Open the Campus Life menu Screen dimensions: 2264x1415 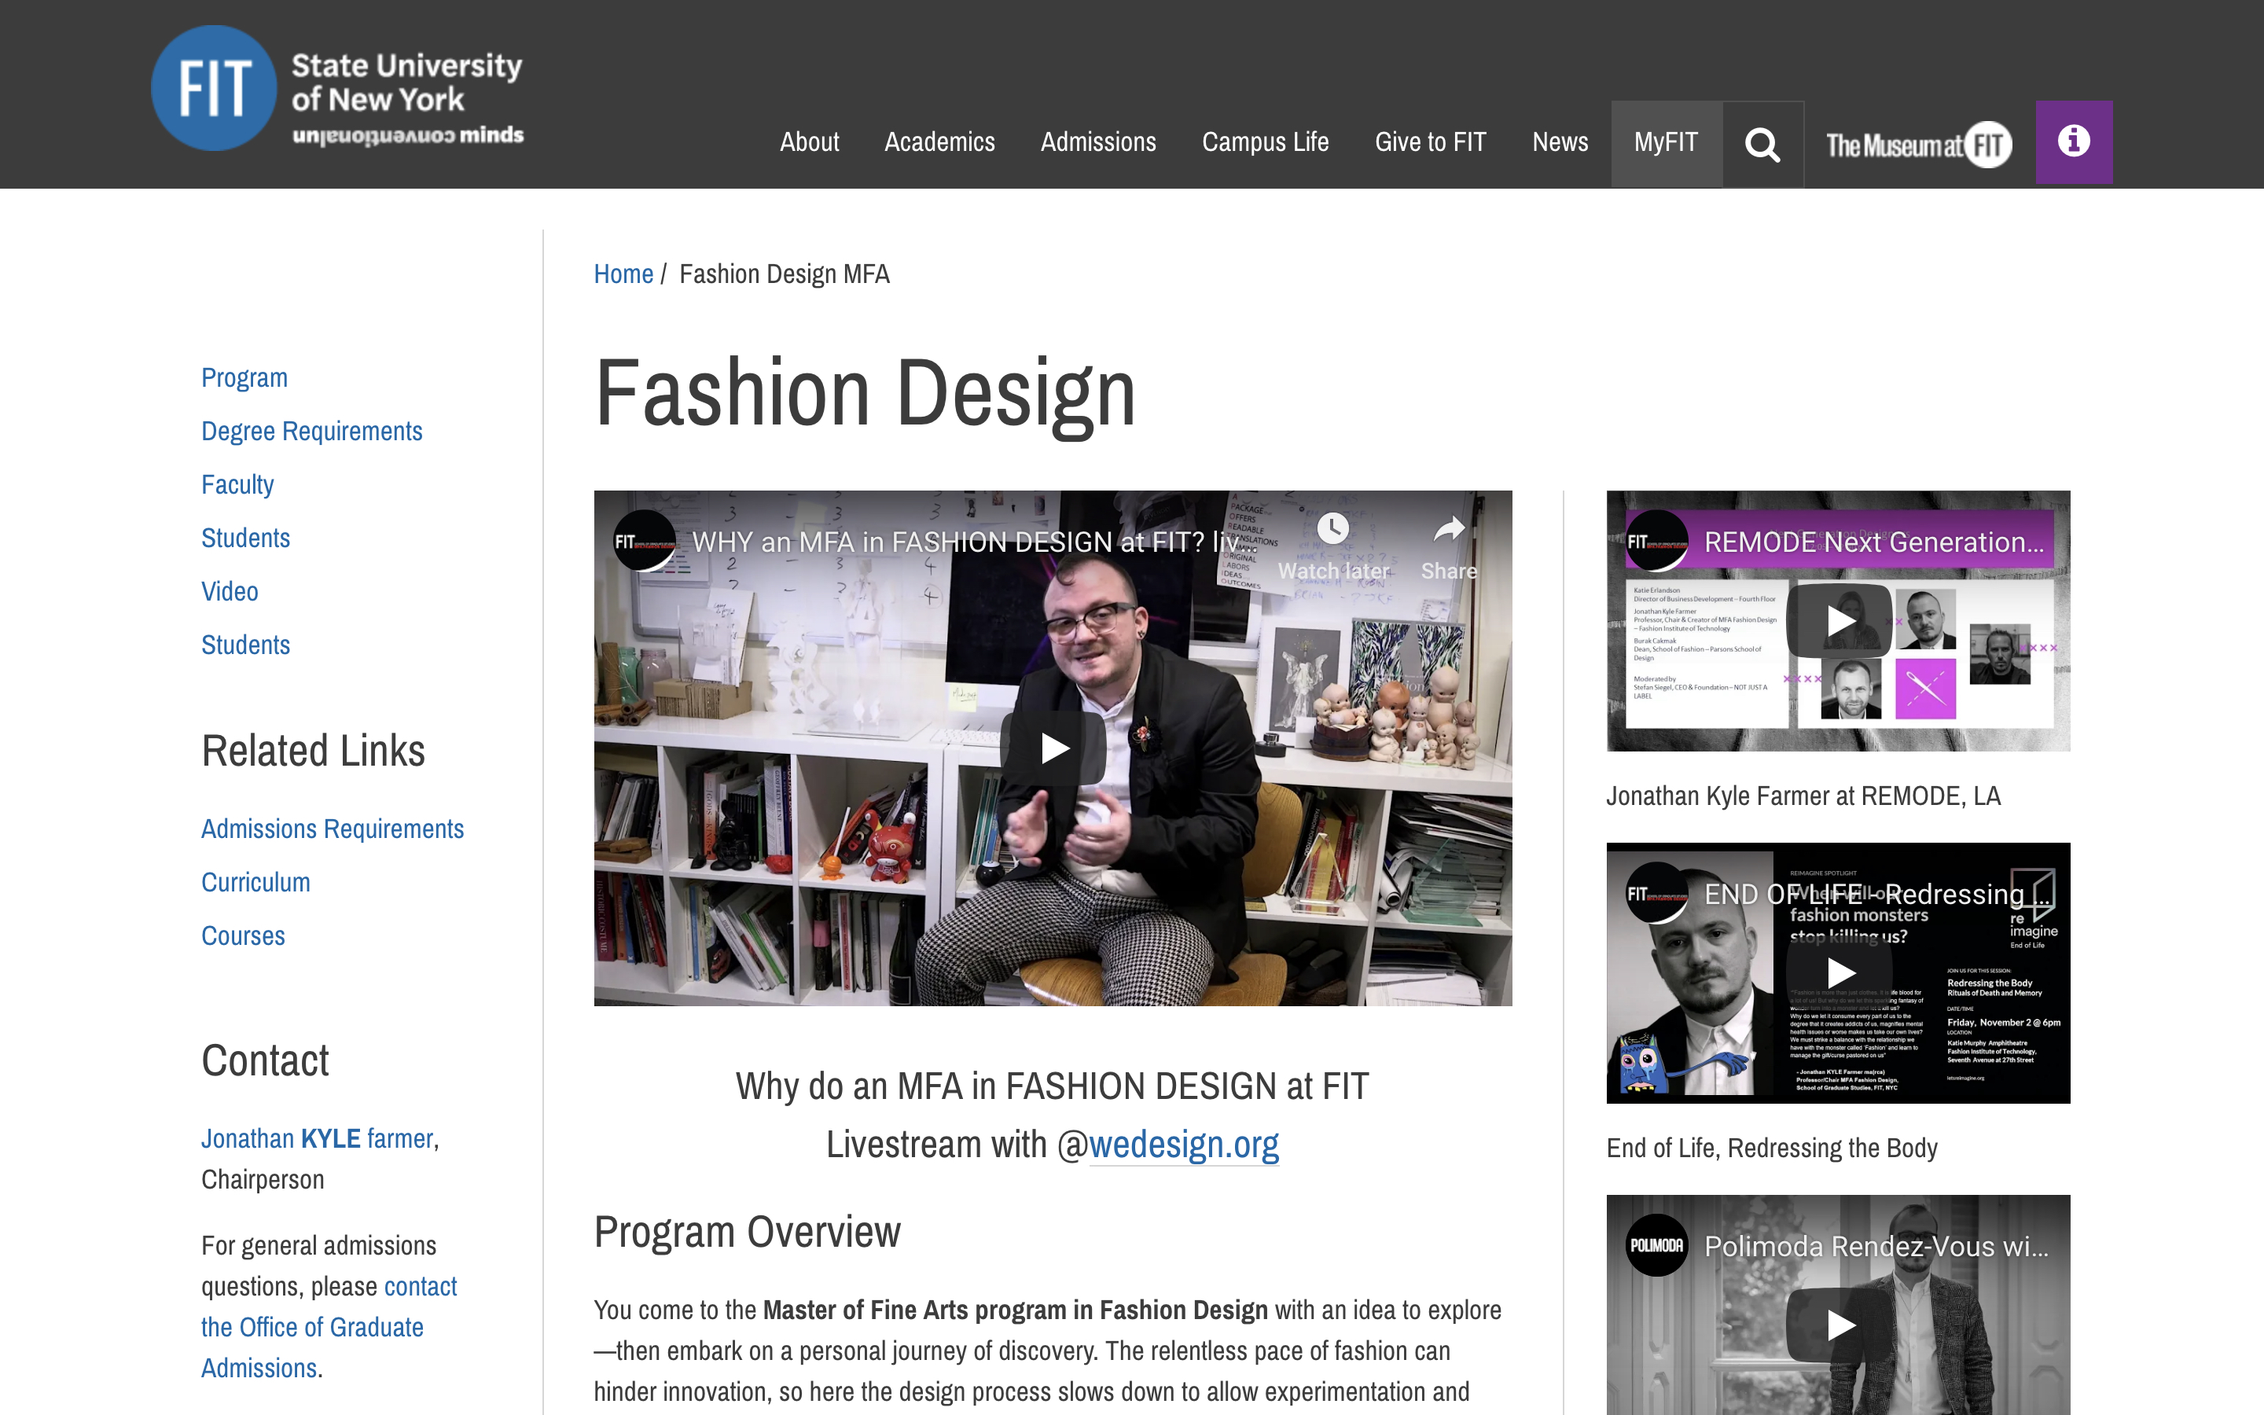(1265, 142)
